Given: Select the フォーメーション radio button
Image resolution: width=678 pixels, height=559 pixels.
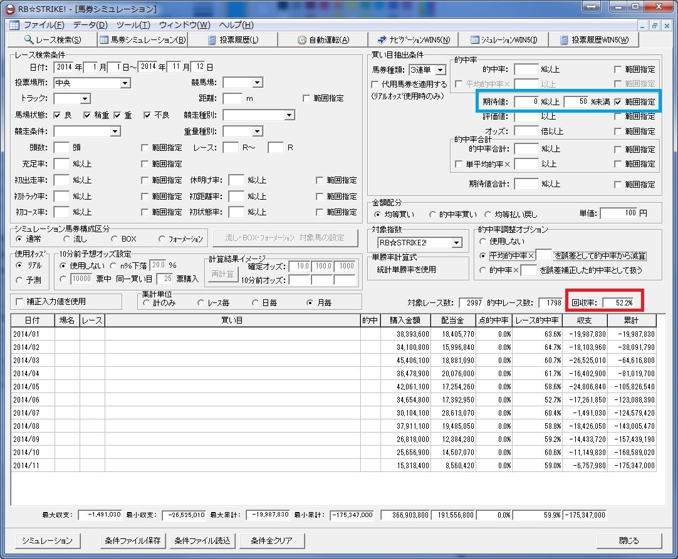Looking at the screenshot, I should coord(161,239).
